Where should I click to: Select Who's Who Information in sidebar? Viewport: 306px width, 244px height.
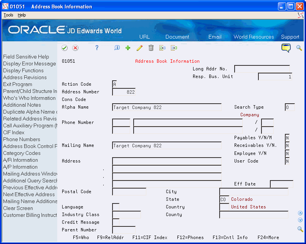point(29,98)
